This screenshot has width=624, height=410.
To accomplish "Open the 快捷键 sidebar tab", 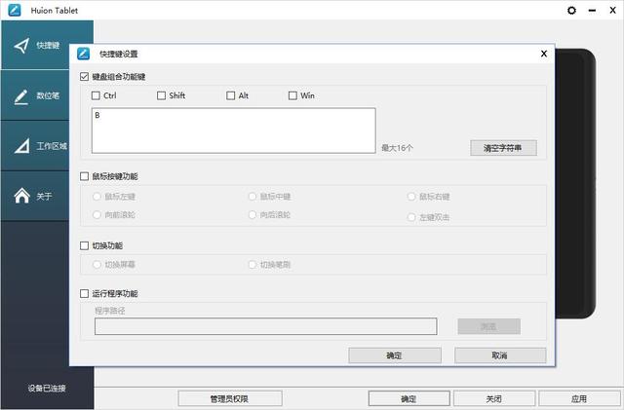I will [x=36, y=46].
